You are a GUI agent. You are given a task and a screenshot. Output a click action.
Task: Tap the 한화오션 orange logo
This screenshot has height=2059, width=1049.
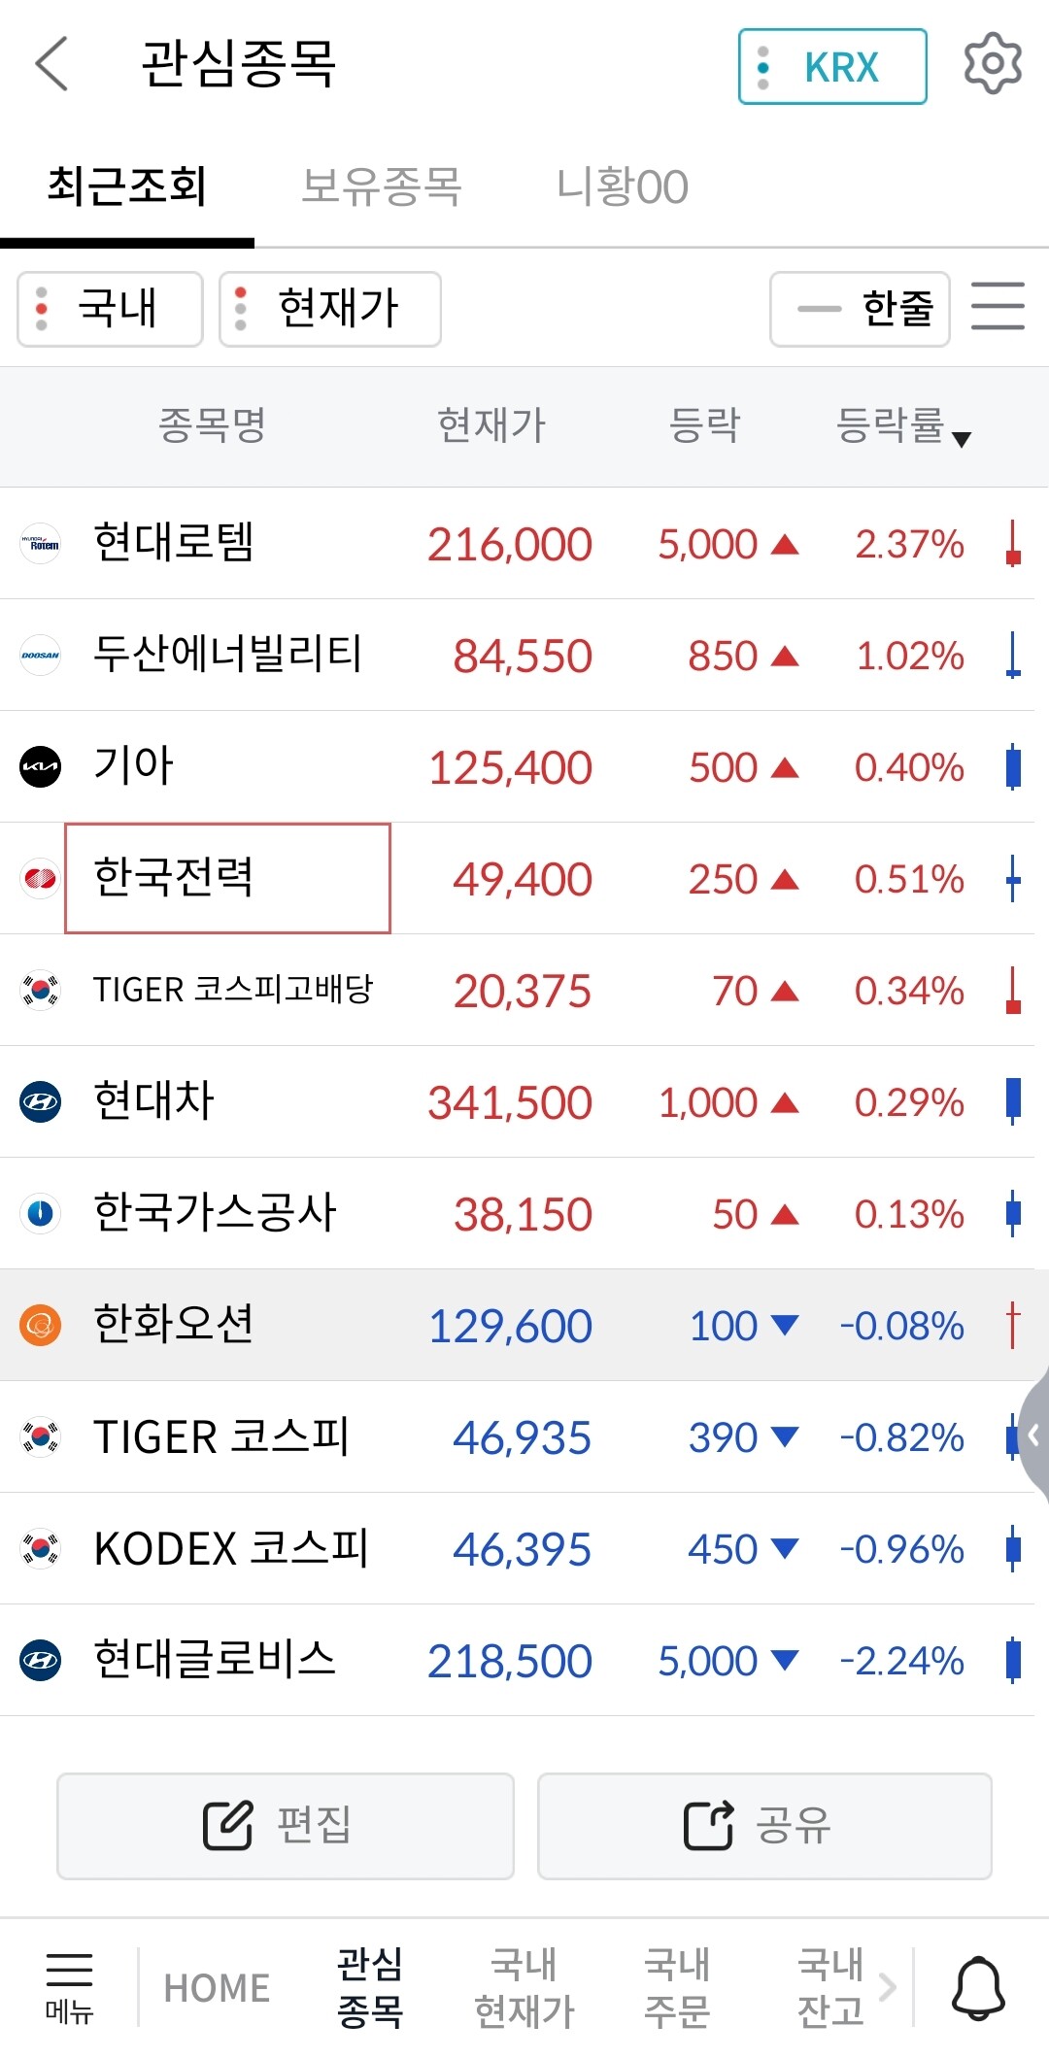click(x=41, y=1325)
